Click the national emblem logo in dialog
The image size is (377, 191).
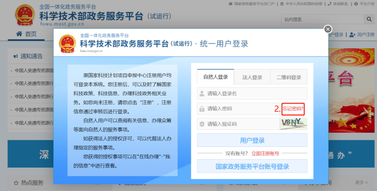pos(67,44)
